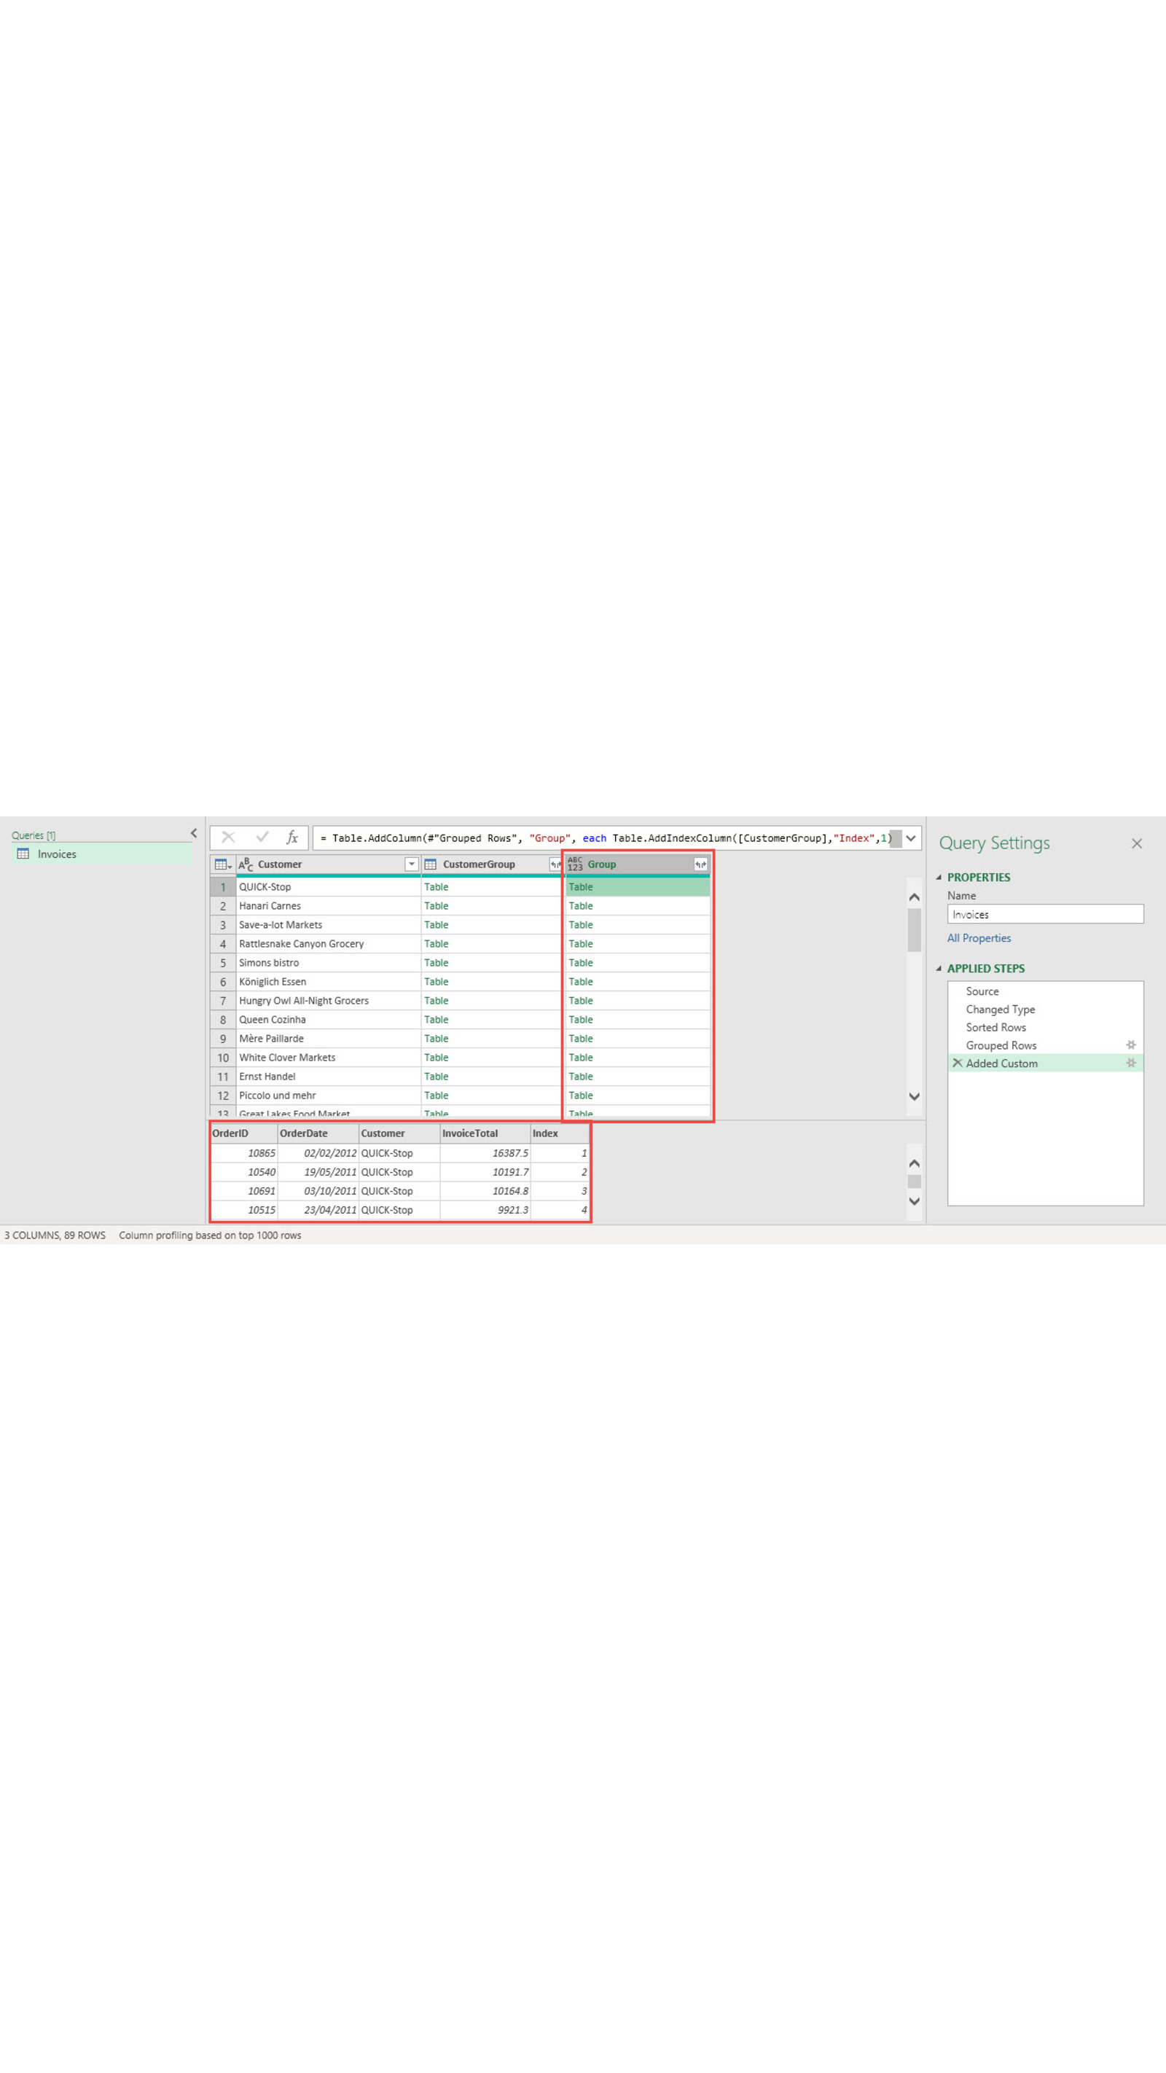The height and width of the screenshot is (2073, 1166).
Task: Collapse the PROPERTIES section
Action: (939, 877)
